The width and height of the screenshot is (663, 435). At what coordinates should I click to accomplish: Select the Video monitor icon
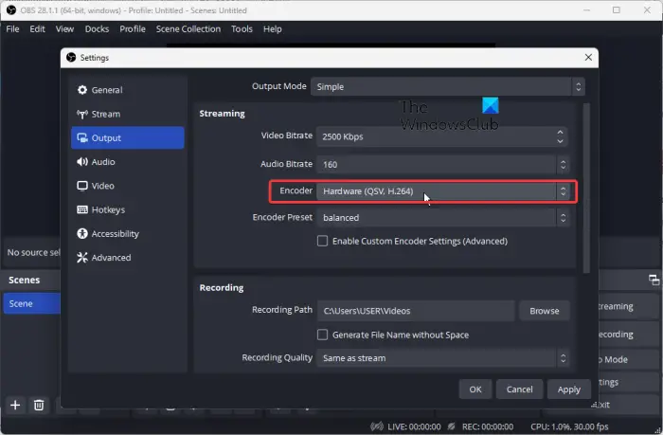(82, 186)
